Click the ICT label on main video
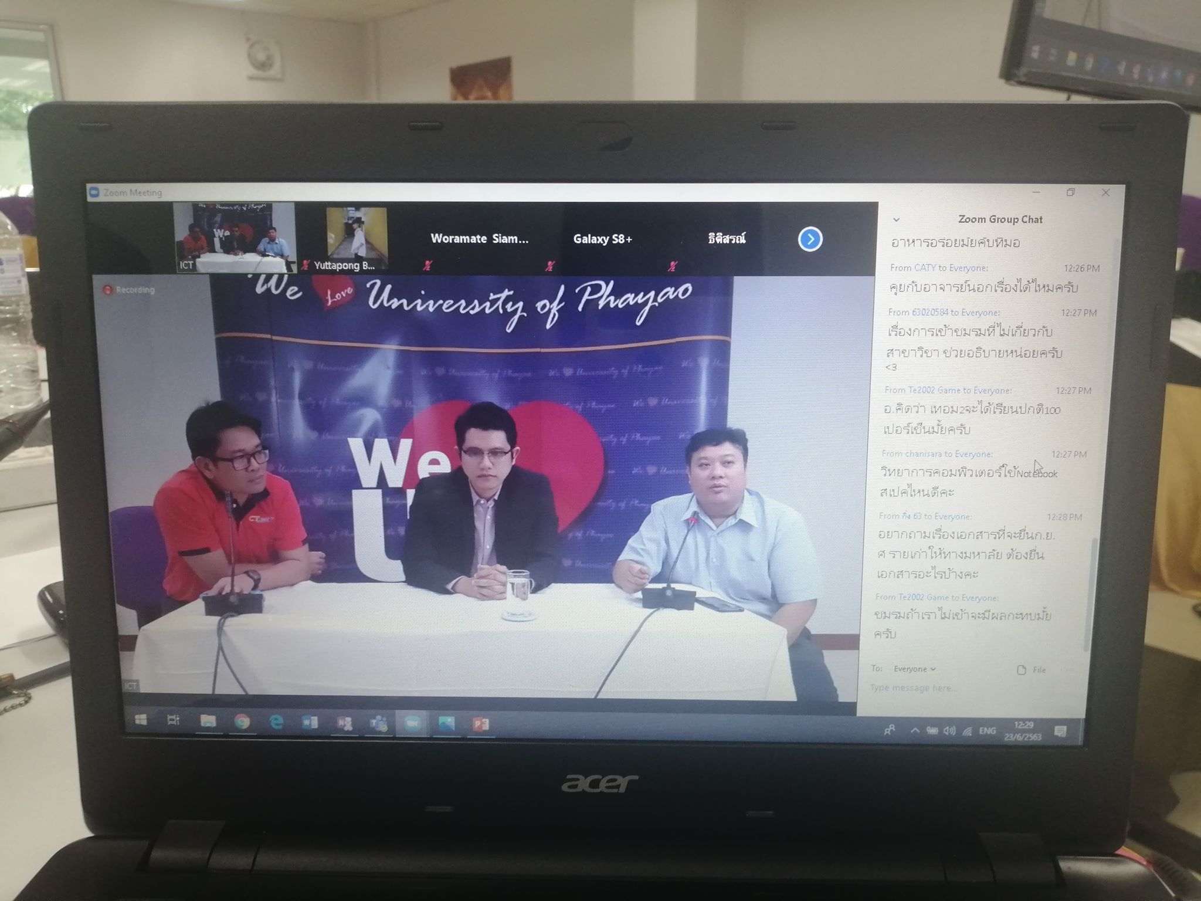The height and width of the screenshot is (901, 1201). 130,686
